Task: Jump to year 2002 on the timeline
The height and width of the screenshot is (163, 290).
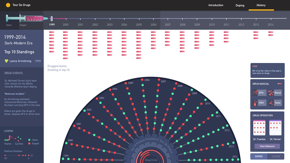Action: 95,24
